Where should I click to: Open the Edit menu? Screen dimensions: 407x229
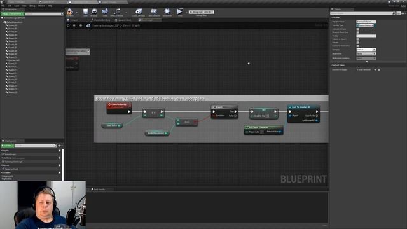pyautogui.click(x=10, y=6)
